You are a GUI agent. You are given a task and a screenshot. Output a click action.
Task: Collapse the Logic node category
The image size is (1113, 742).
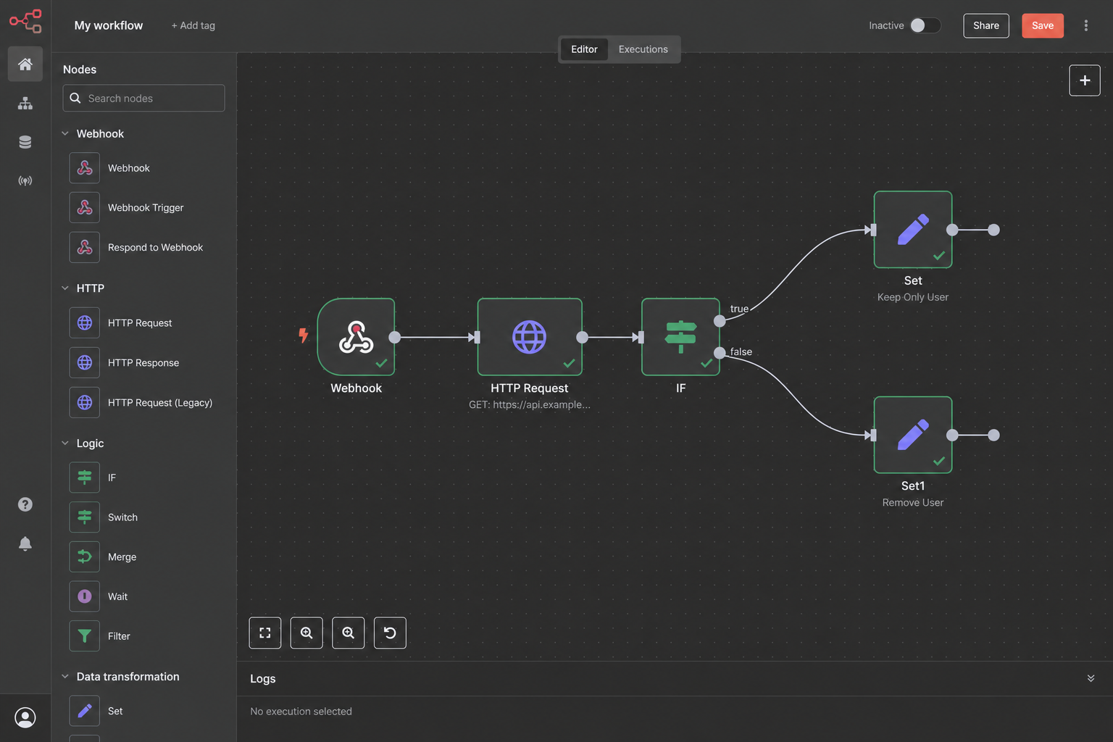tap(65, 443)
